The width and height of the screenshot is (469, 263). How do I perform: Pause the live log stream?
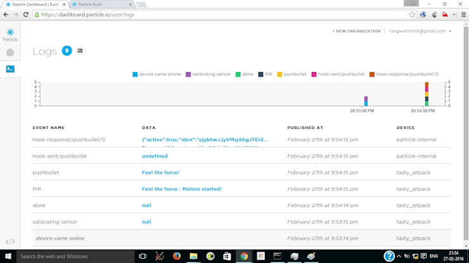click(x=67, y=51)
